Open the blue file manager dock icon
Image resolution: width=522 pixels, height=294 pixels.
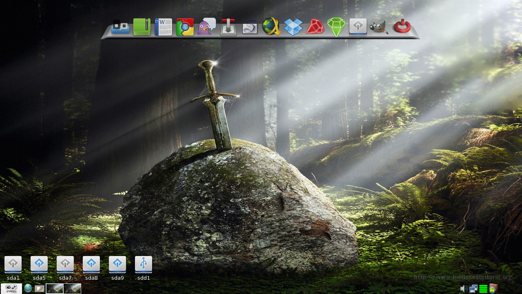[x=120, y=27]
